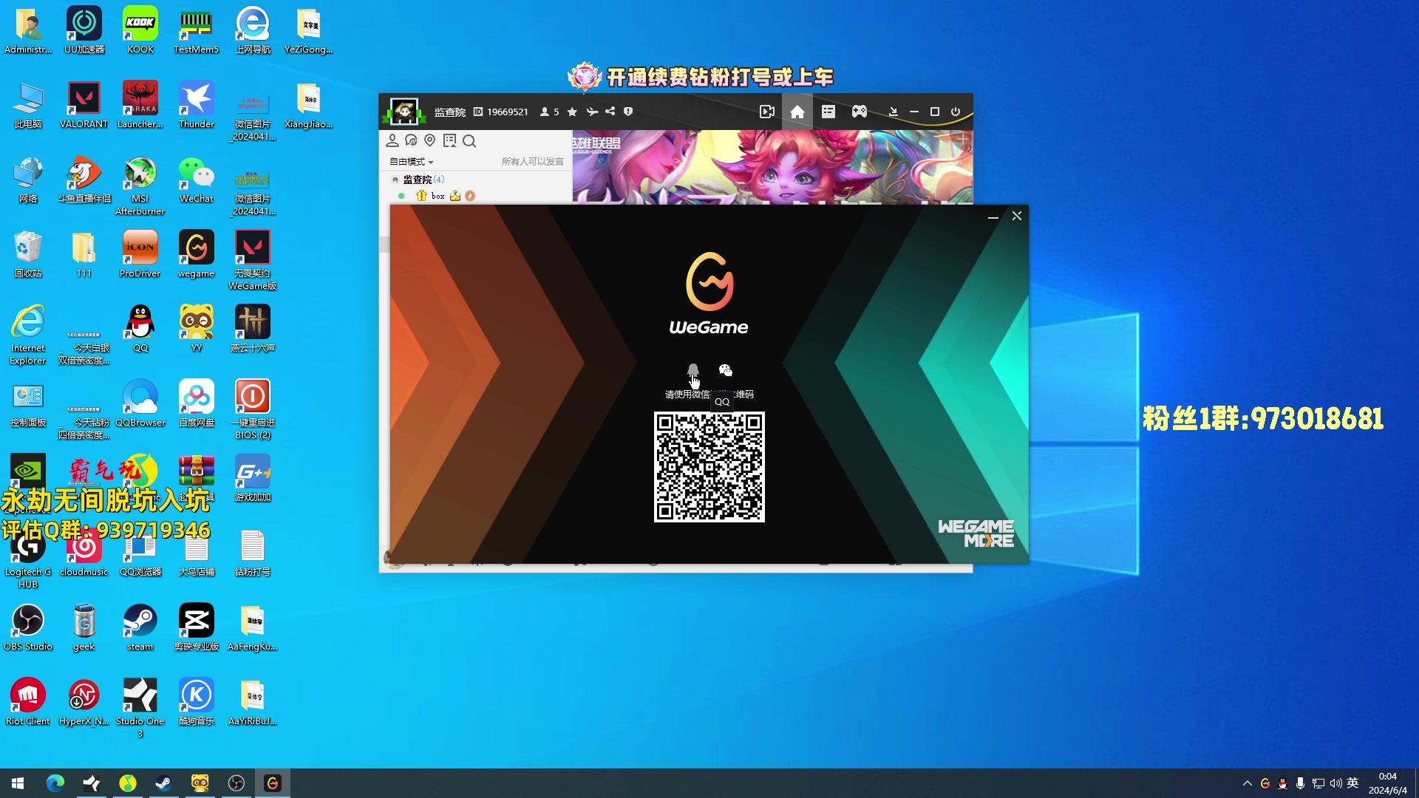Click the YY mini-mode arrow icon
1419x798 pixels.
coord(893,112)
